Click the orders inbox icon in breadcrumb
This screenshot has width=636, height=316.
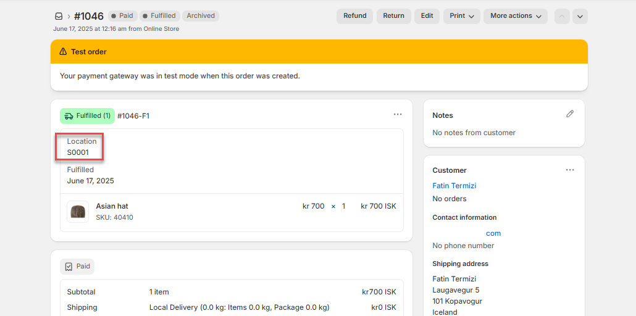click(59, 16)
